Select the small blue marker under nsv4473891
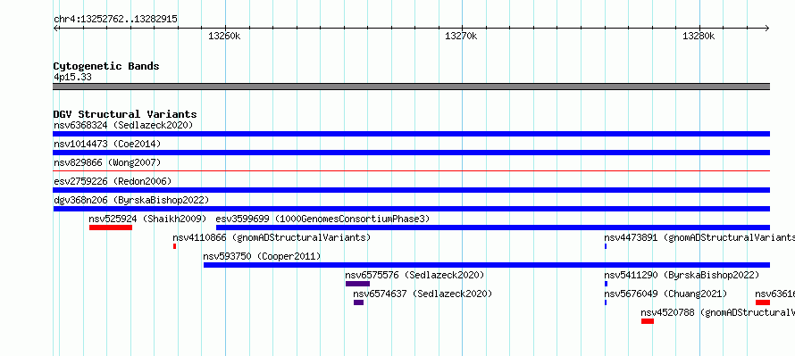Viewport: 795px width, 356px height. pos(606,246)
